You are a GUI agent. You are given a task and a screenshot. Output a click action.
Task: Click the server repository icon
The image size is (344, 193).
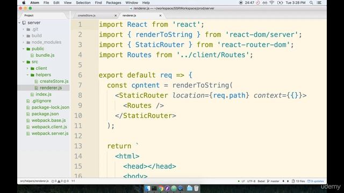24,23
